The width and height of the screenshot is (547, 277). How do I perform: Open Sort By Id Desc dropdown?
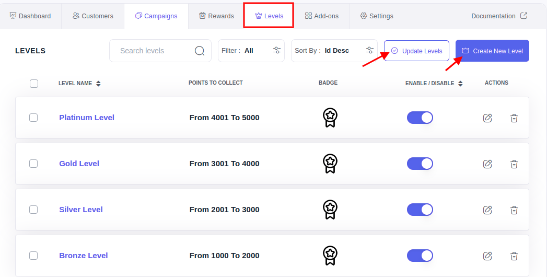tap(334, 51)
